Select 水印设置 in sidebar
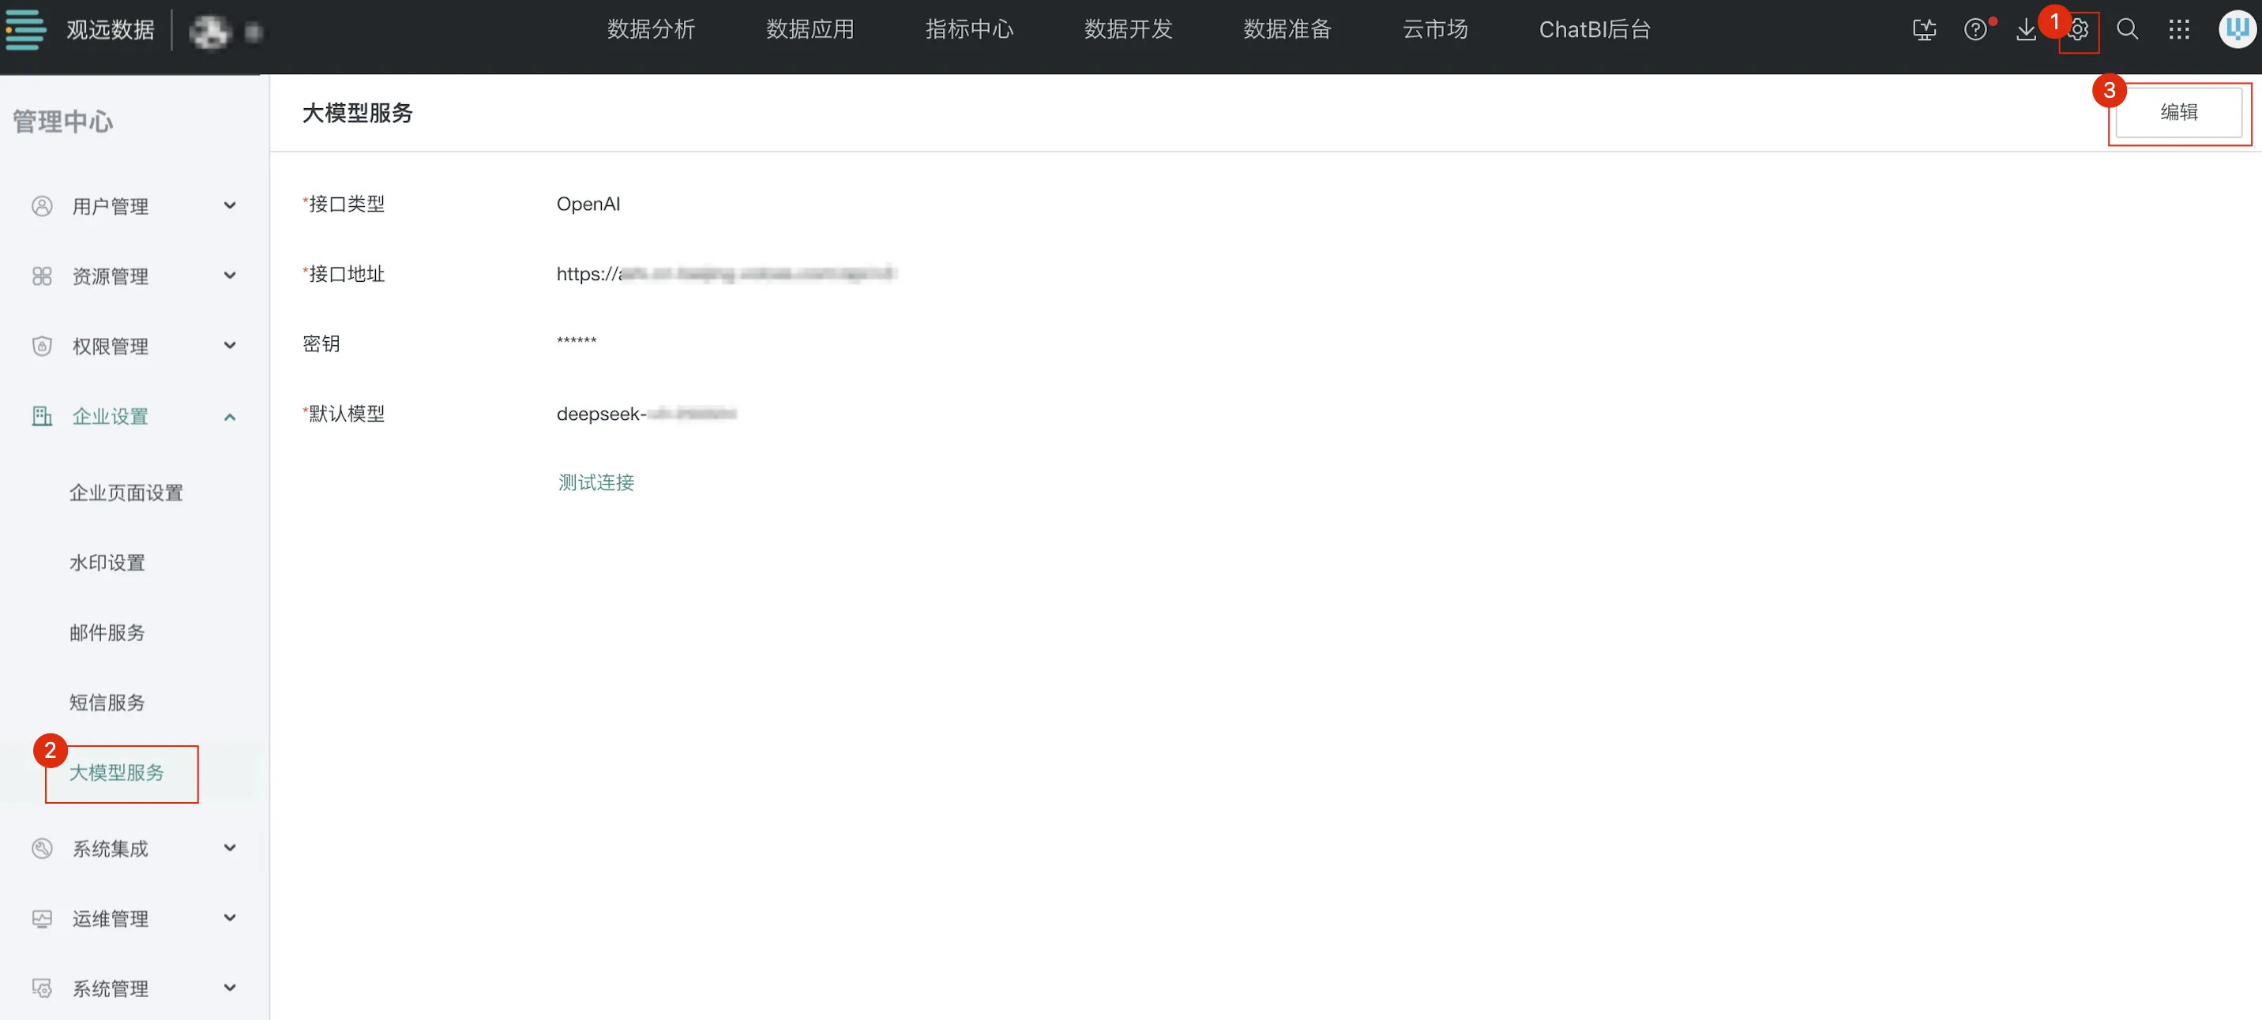Viewport: 2262px width, 1020px height. pos(107,563)
